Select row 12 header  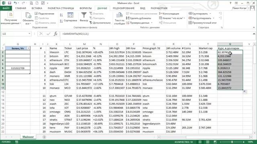[x=3, y=92]
